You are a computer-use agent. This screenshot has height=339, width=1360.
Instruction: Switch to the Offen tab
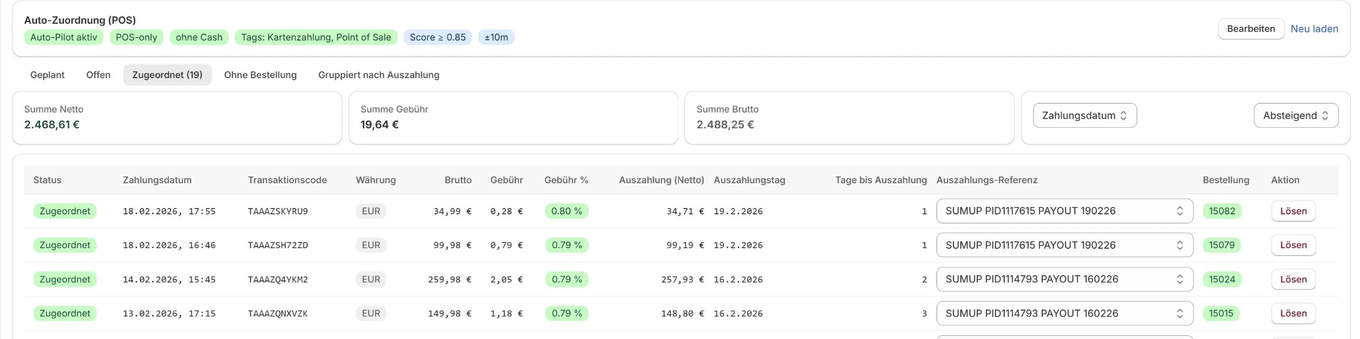tap(98, 75)
